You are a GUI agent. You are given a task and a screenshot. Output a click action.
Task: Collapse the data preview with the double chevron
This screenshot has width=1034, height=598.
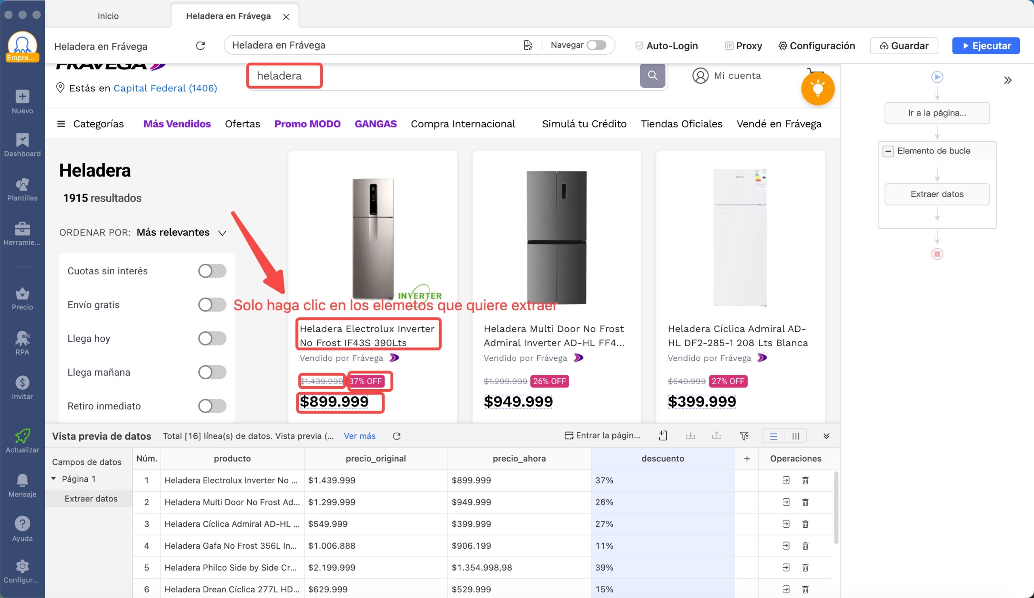[826, 436]
